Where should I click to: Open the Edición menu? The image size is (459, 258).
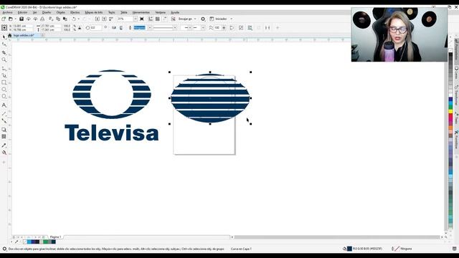click(22, 13)
